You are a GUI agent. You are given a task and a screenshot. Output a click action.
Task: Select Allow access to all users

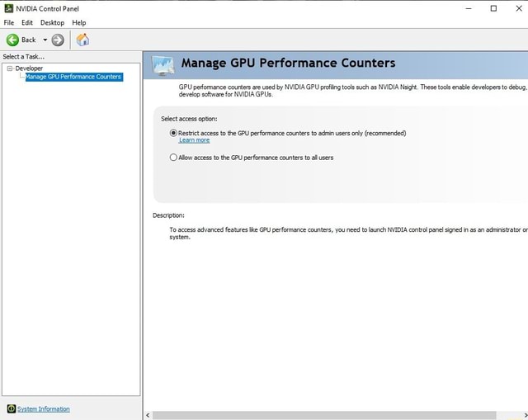point(173,157)
